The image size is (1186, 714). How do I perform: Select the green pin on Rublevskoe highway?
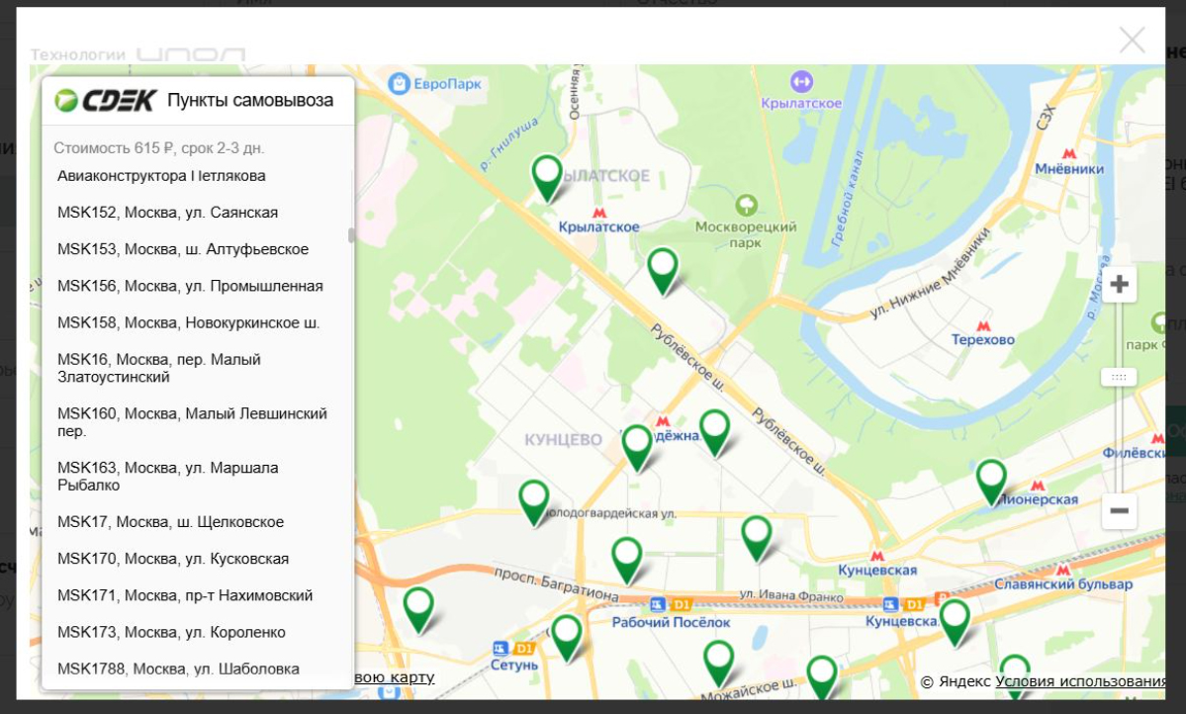tap(663, 268)
